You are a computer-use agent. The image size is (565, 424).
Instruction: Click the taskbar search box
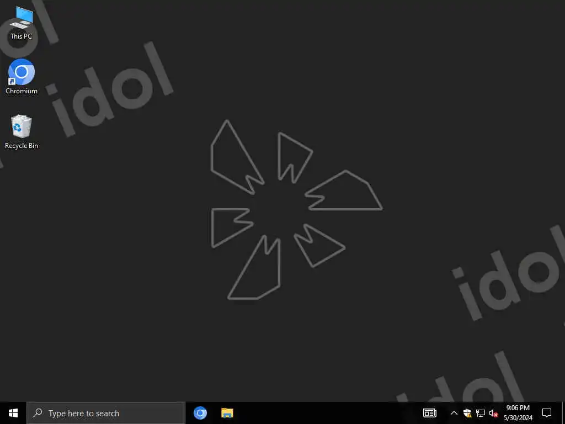pos(106,413)
